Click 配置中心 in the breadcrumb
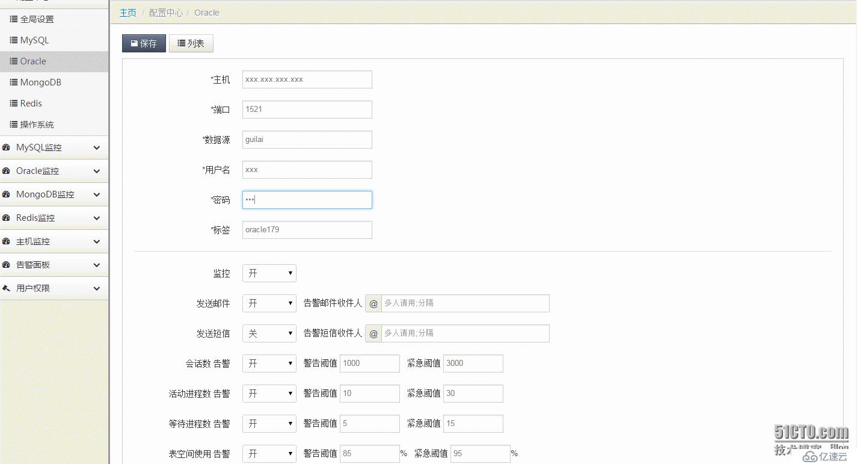This screenshot has width=857, height=464. [166, 13]
